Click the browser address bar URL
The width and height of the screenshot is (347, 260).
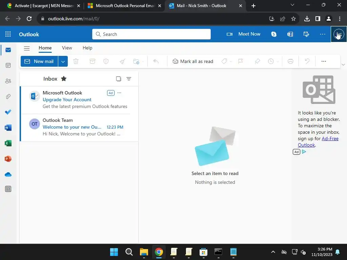(x=74, y=19)
